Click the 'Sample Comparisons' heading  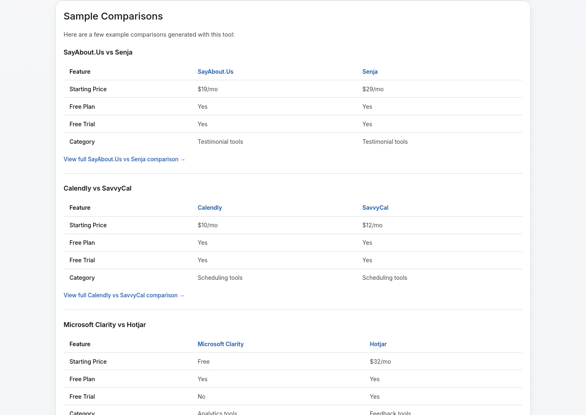click(x=113, y=16)
